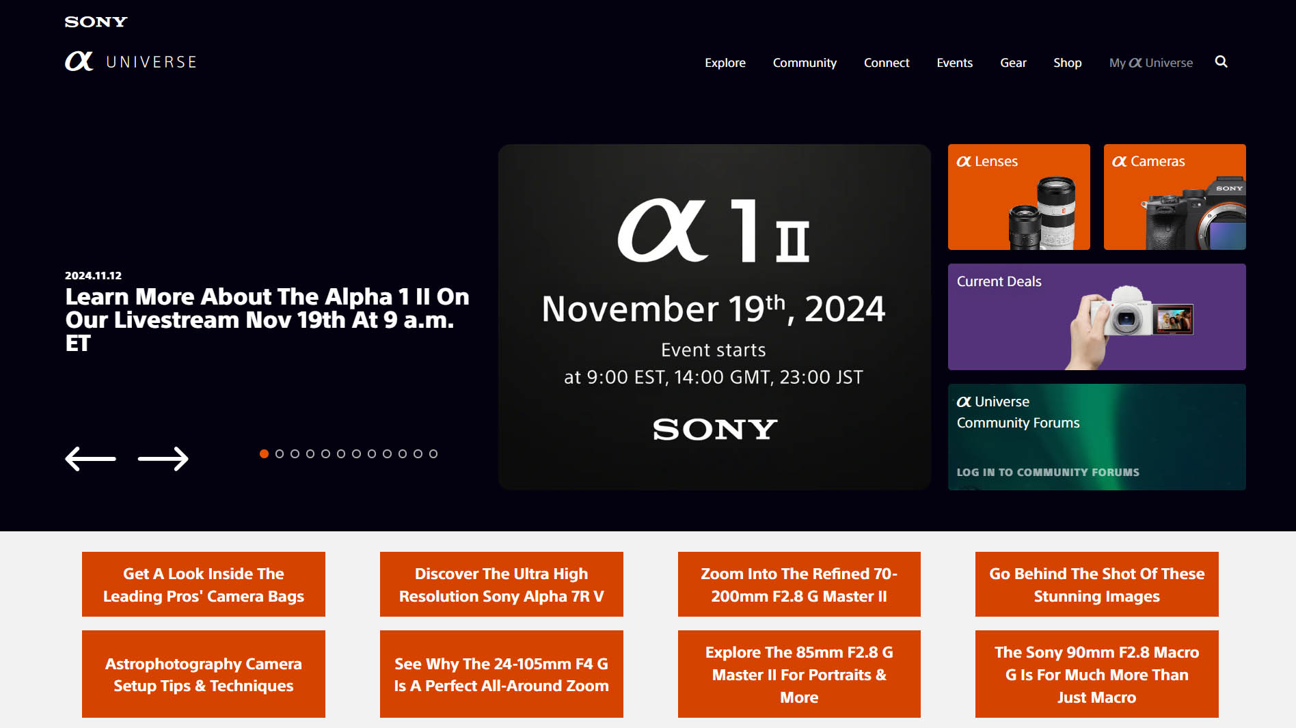
Task: Open 85mm F2.8 G Master II article
Action: 799,674
